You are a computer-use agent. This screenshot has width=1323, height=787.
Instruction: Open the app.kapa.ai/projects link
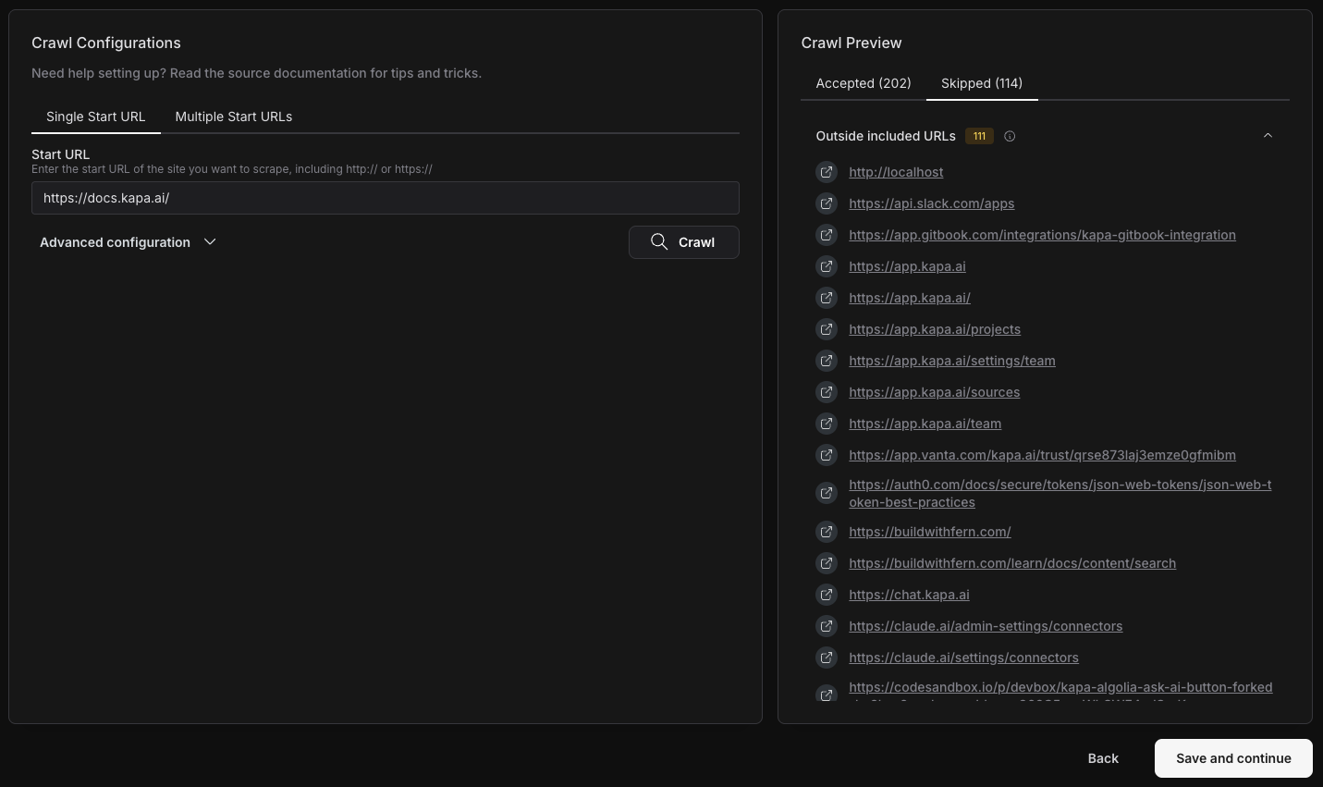pyautogui.click(x=935, y=329)
